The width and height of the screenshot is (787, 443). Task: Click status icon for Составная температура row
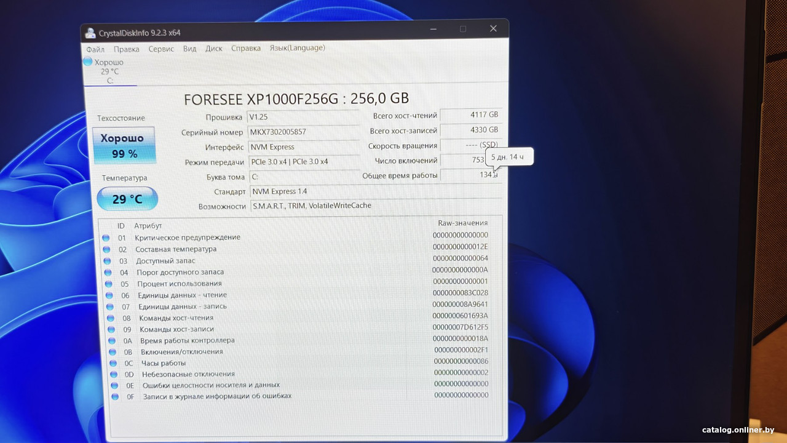pyautogui.click(x=106, y=249)
